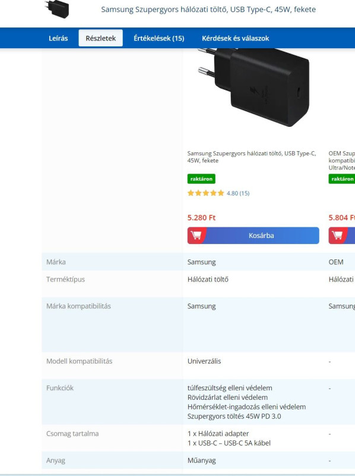Click the cart icon of the OEM product
The height and width of the screenshot is (476, 355).
pos(337,236)
